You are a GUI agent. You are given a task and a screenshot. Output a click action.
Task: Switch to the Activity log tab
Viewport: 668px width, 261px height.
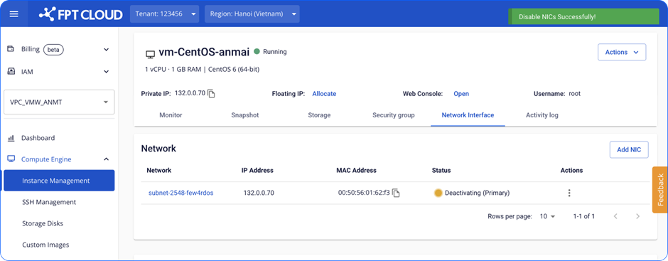[542, 115]
